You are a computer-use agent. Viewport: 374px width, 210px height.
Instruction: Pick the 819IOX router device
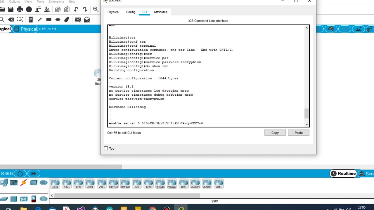tap(113, 184)
